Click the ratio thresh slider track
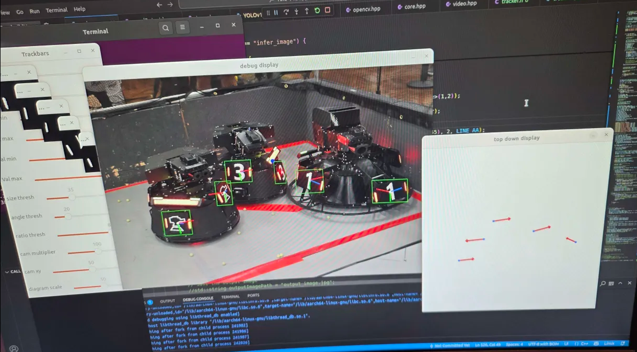The height and width of the screenshot is (352, 637). (x=83, y=234)
